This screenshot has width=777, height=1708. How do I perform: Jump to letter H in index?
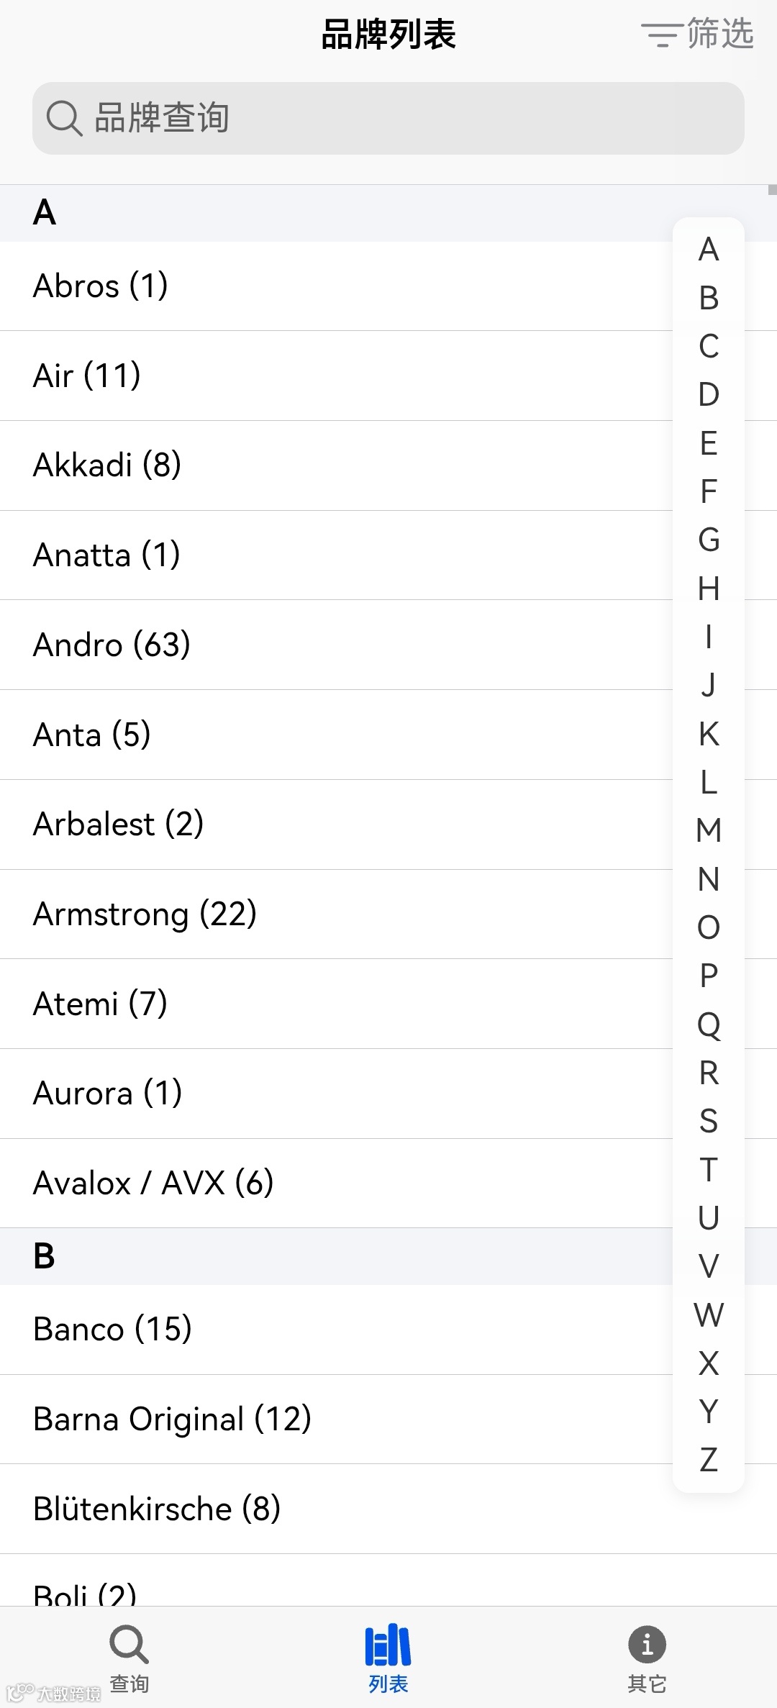pyautogui.click(x=709, y=589)
